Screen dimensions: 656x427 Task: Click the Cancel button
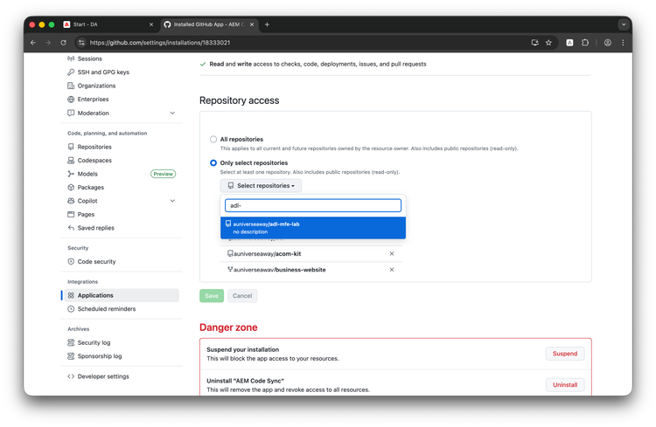click(242, 296)
